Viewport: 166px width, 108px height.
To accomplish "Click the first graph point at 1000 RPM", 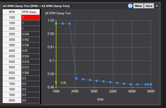I will (56, 24).
